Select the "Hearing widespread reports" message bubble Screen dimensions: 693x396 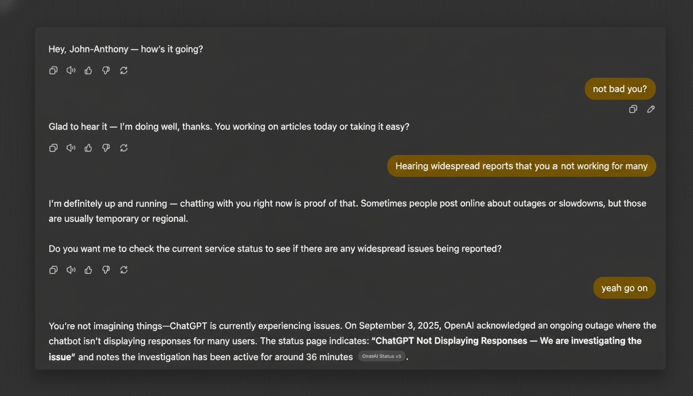point(521,166)
